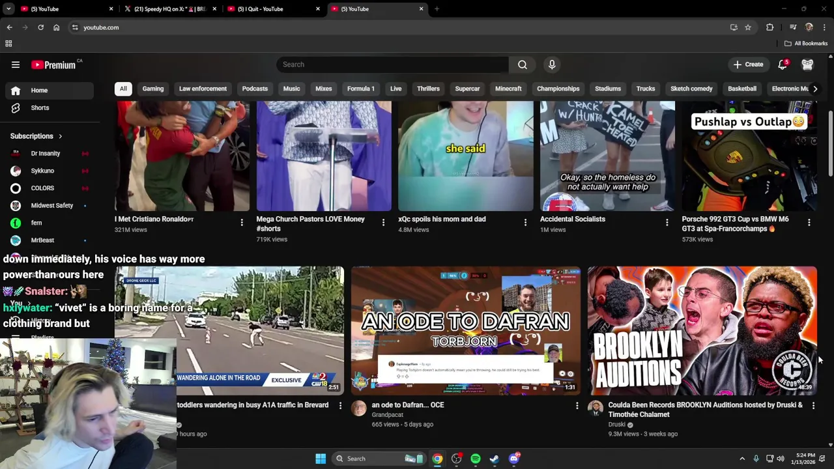
Task: Select the Minecraft chip
Action: pos(508,89)
